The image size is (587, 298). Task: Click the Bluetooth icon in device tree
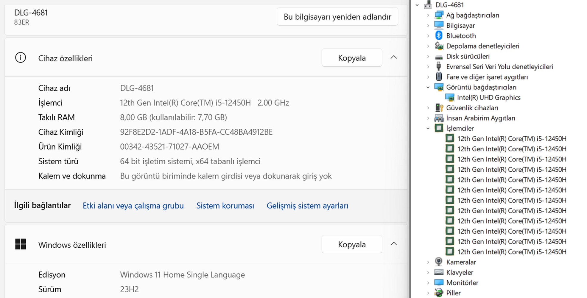click(x=439, y=36)
